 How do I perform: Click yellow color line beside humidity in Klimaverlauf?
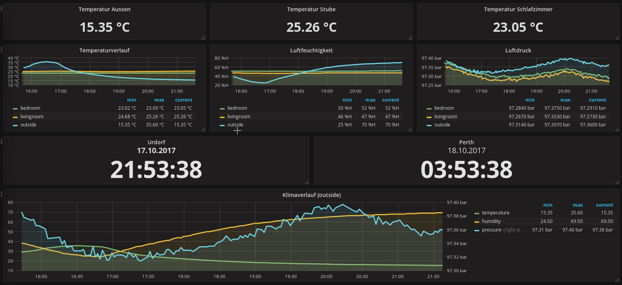click(x=477, y=222)
